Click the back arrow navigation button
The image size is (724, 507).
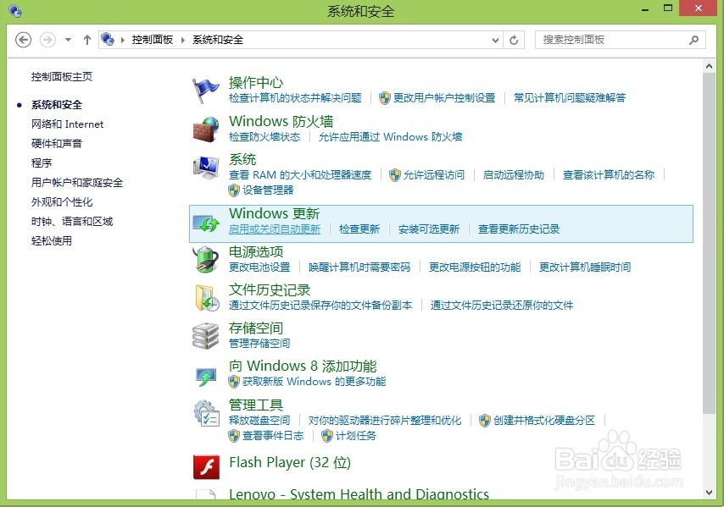coord(23,40)
